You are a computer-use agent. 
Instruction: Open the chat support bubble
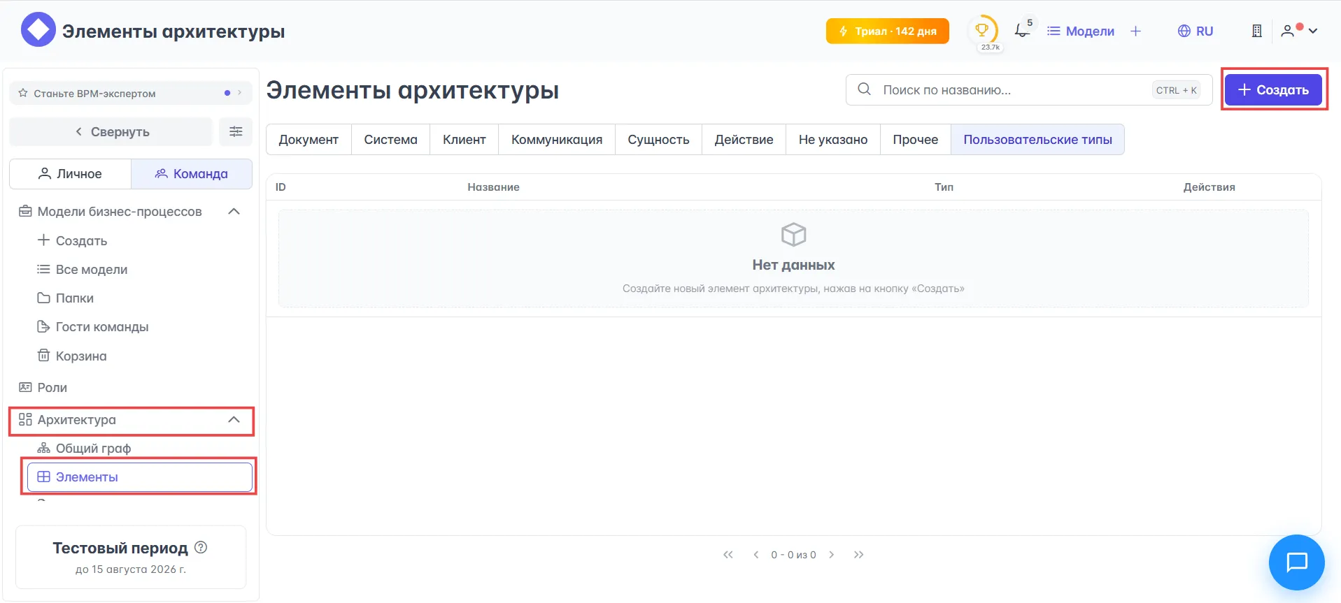1296,562
